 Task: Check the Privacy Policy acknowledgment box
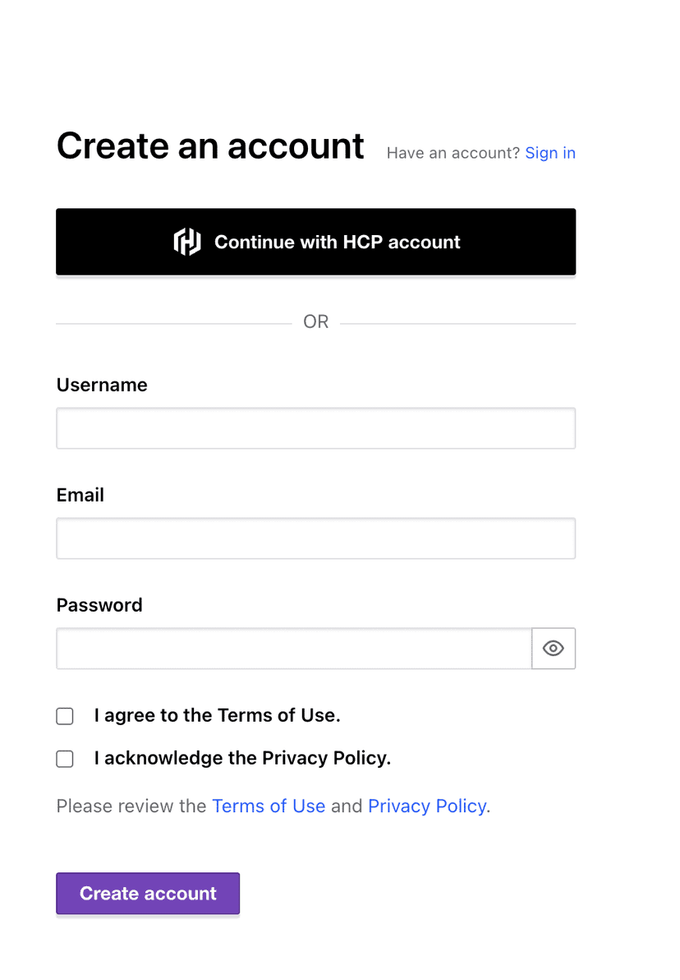click(x=65, y=758)
